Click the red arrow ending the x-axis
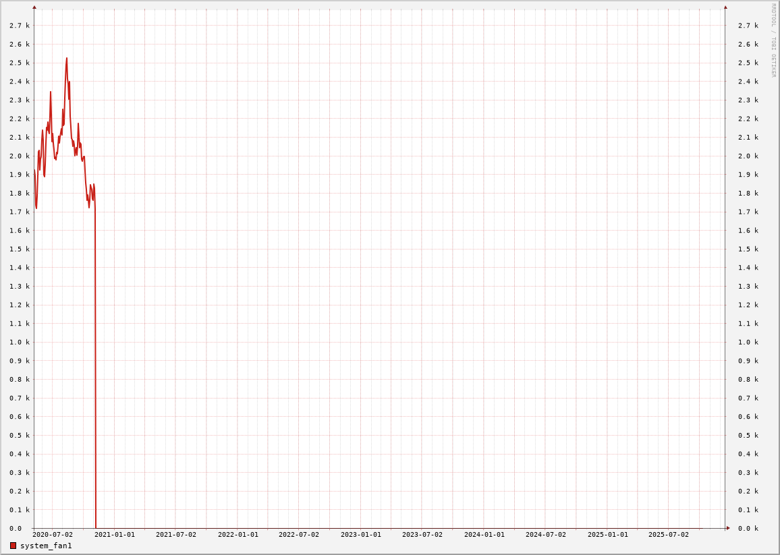 tap(728, 528)
